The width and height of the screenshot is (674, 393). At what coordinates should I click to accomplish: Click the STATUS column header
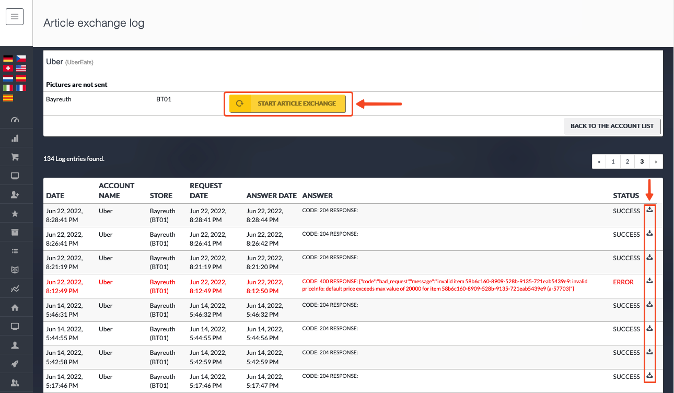[x=626, y=195]
